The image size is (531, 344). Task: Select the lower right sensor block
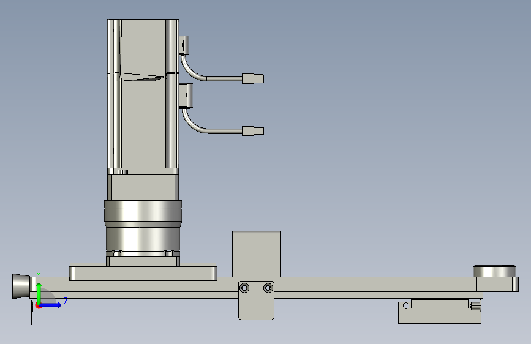440,312
